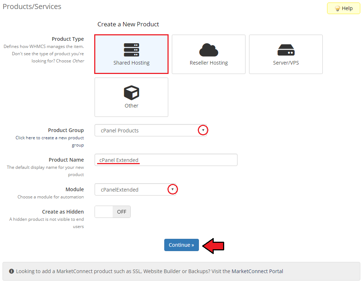Open the Product Group dropdown
Image resolution: width=361 pixels, height=285 pixels.
(x=151, y=131)
